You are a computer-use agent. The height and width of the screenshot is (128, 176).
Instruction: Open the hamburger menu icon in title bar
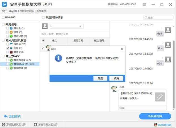pyautogui.click(x=144, y=5)
